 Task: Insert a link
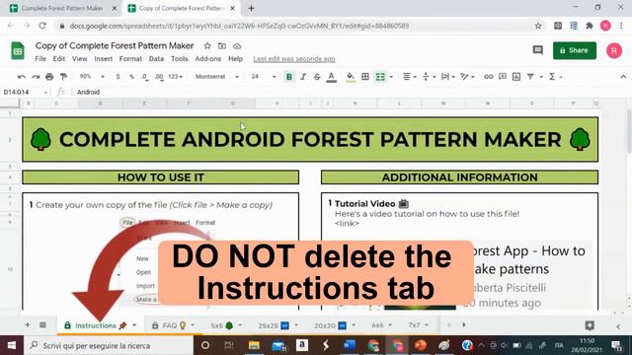pyautogui.click(x=488, y=77)
